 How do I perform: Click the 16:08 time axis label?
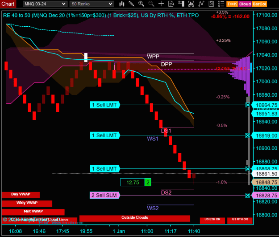tap(16, 231)
